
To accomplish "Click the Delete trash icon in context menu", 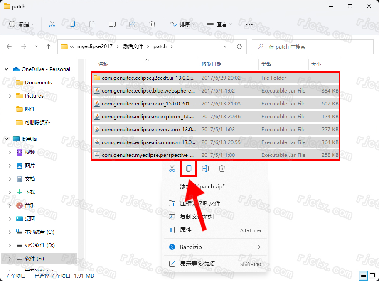I will pyautogui.click(x=222, y=169).
